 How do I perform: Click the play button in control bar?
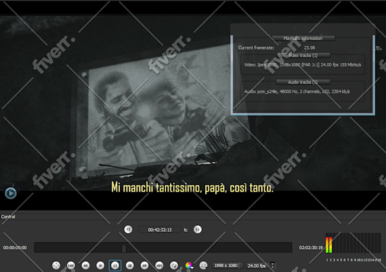pos(100,265)
